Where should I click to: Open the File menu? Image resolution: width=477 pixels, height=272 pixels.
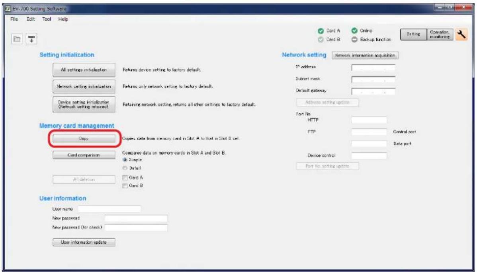tap(14, 19)
